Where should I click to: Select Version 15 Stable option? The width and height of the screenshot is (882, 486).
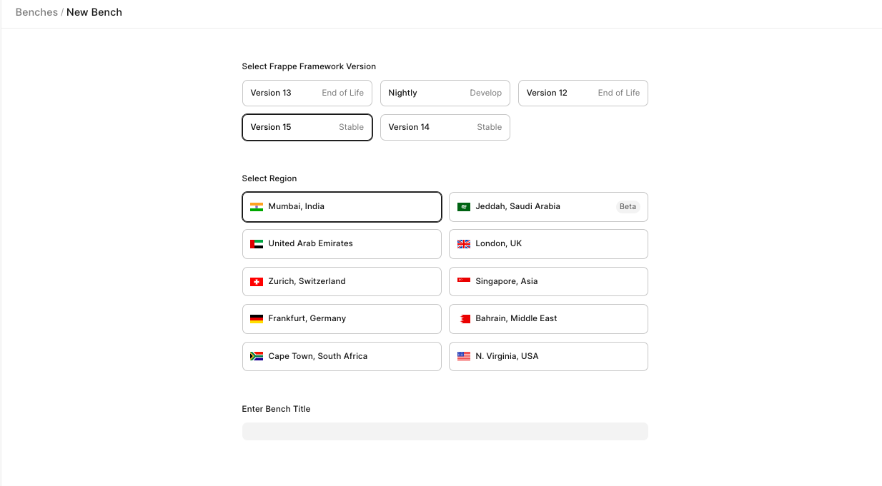pos(307,127)
